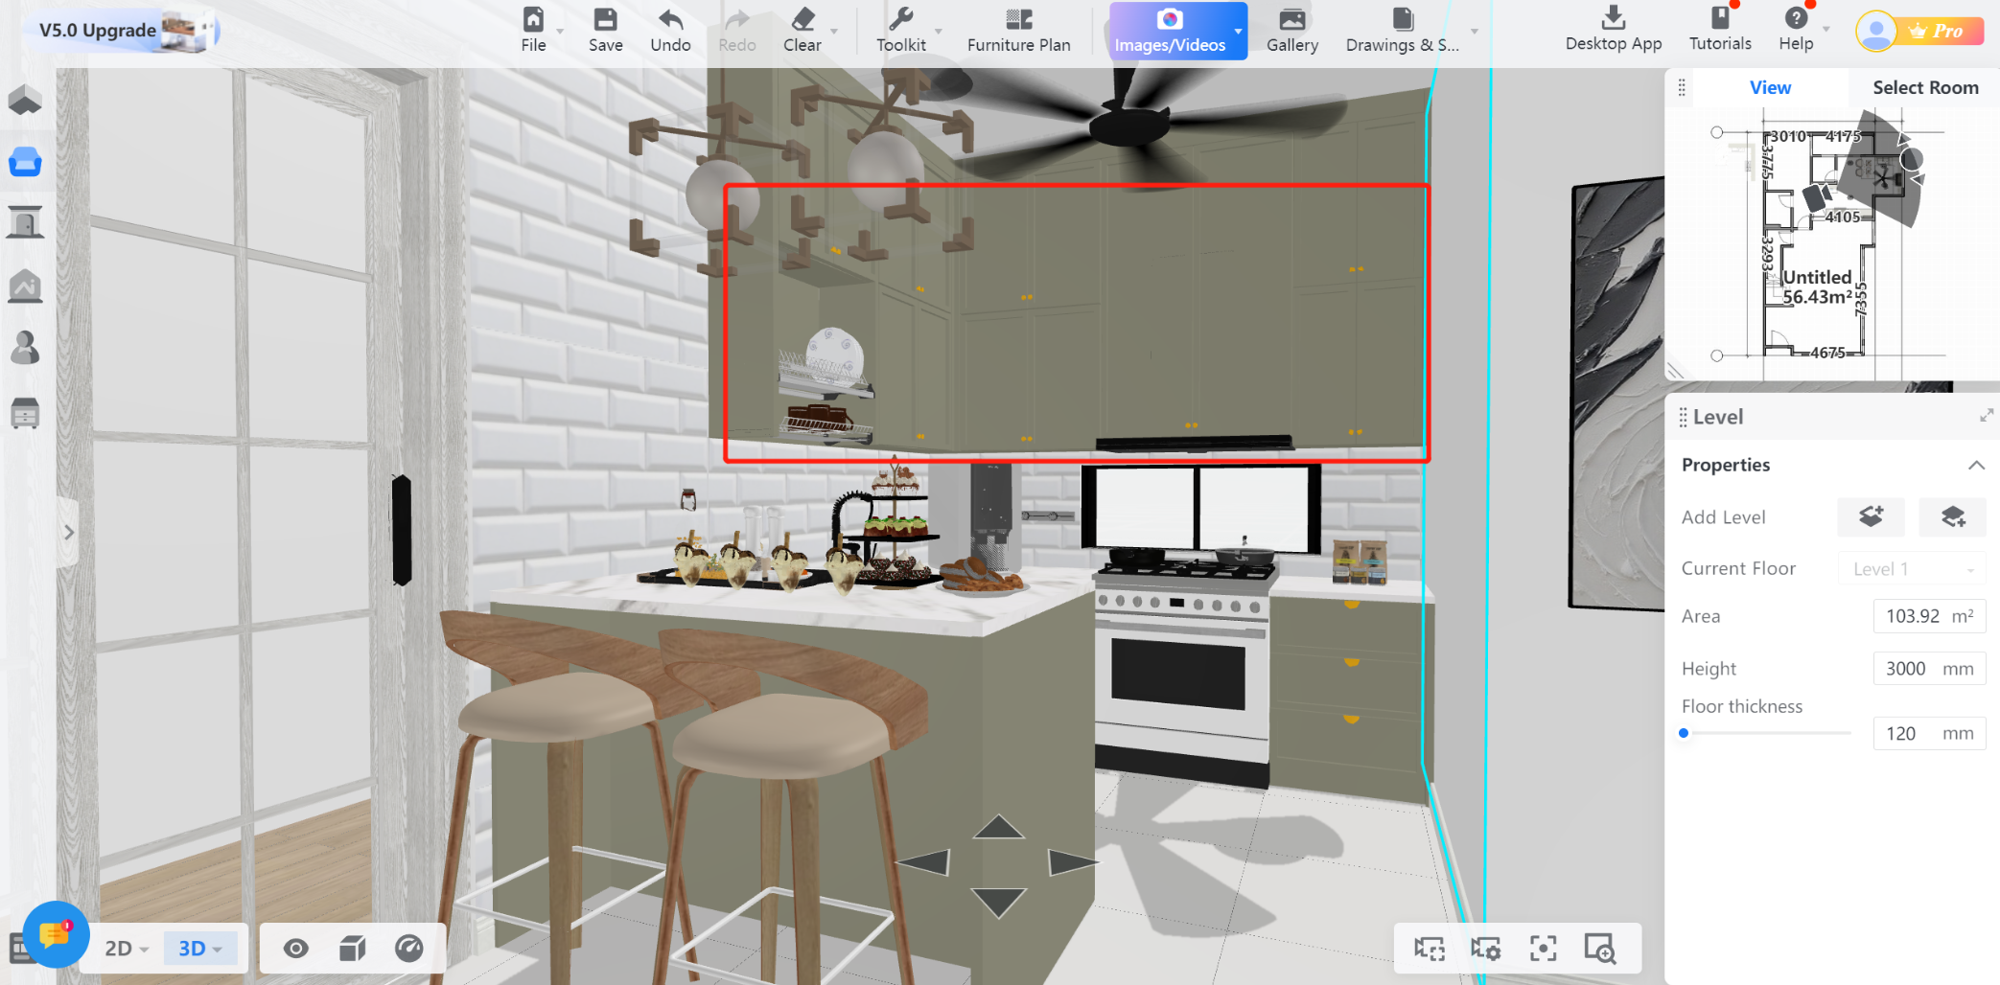The height and width of the screenshot is (985, 2000).
Task: Move camera forward with the up arrow
Action: (998, 826)
